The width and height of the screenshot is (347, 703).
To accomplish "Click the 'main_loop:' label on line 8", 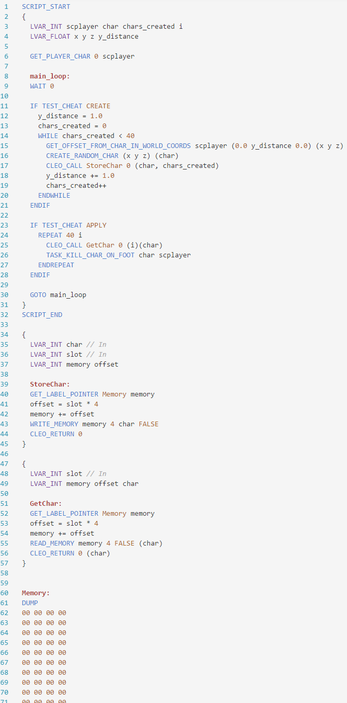I will (50, 76).
